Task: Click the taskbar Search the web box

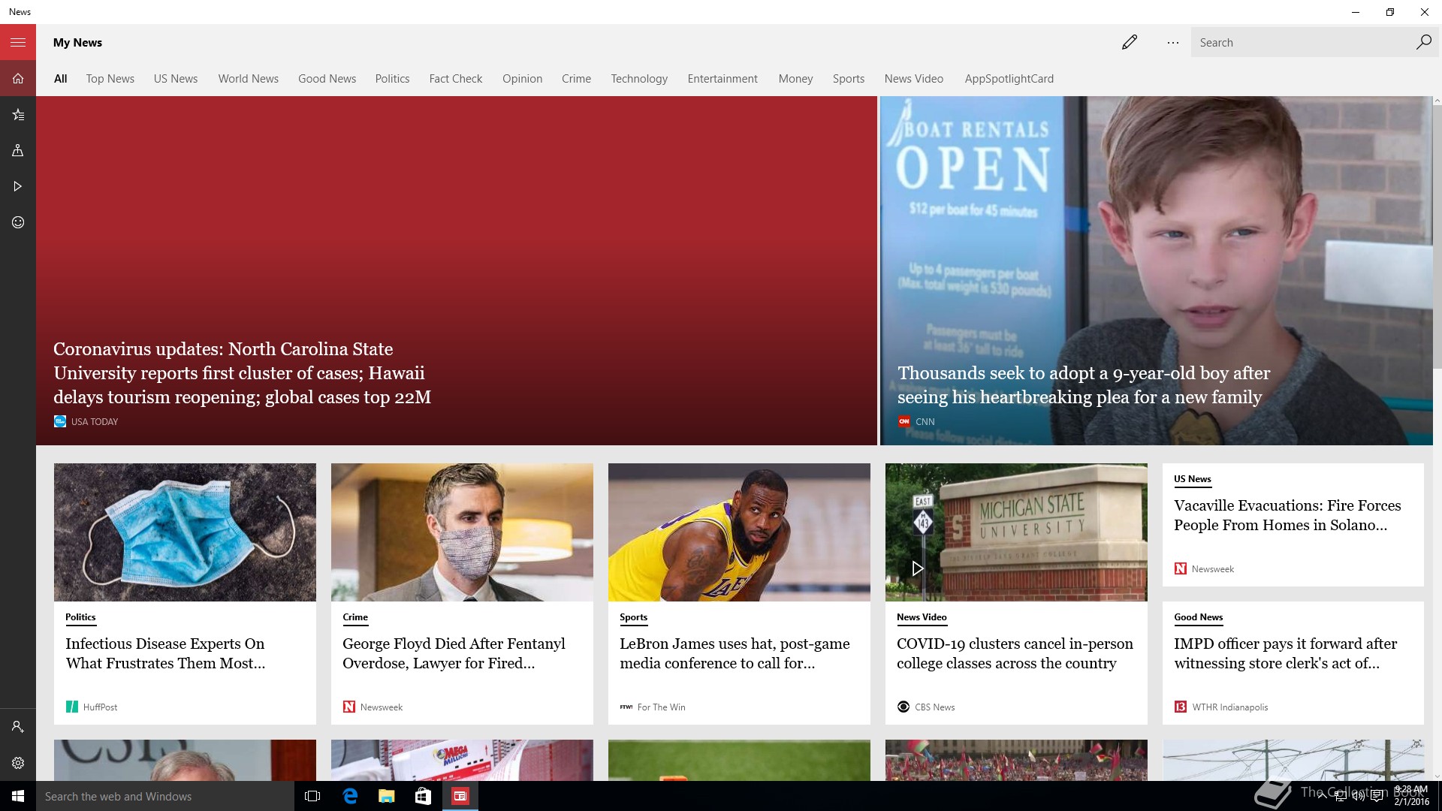Action: click(x=165, y=796)
